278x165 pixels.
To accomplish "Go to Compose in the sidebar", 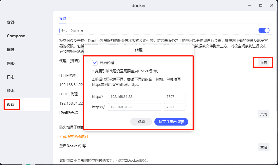I will pos(16,36).
